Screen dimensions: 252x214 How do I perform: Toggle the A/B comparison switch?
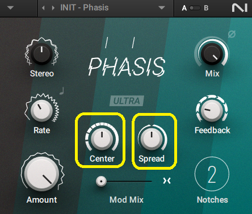[x=195, y=8]
